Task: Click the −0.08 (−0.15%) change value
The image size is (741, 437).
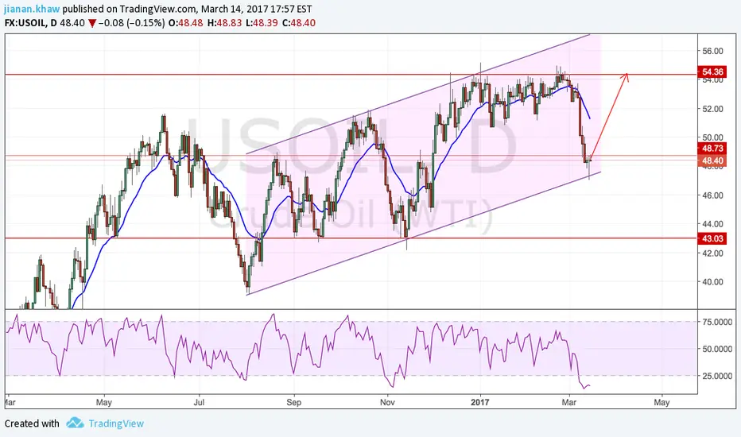Action: pyautogui.click(x=132, y=23)
